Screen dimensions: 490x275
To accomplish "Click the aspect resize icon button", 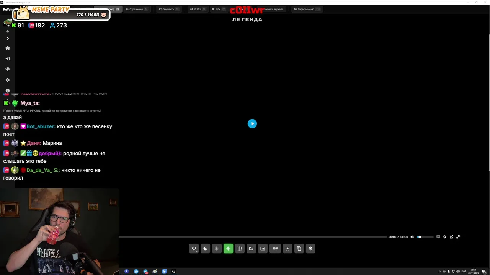I will [251, 249].
